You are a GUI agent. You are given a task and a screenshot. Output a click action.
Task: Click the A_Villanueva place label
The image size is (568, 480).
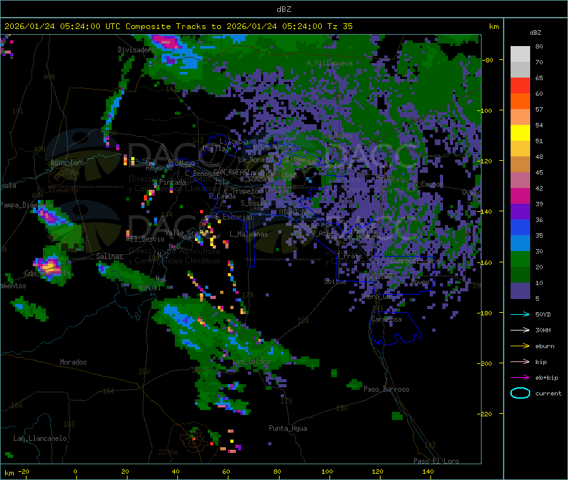point(329,63)
